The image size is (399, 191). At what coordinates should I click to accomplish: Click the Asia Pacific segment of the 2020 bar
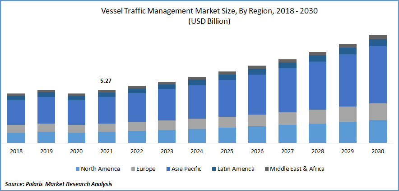pyautogui.click(x=76, y=112)
